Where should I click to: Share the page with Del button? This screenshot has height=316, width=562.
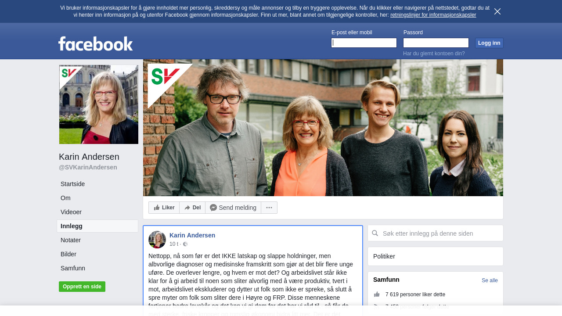[x=192, y=208]
